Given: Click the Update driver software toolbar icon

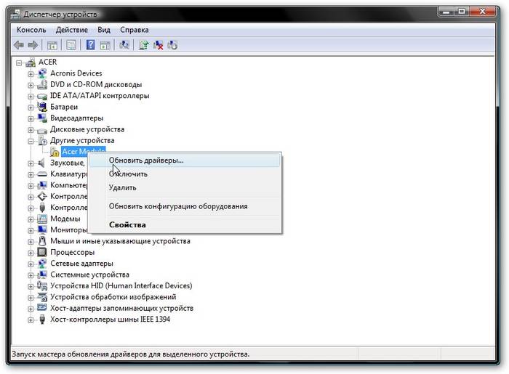Looking at the screenshot, I should 144,45.
